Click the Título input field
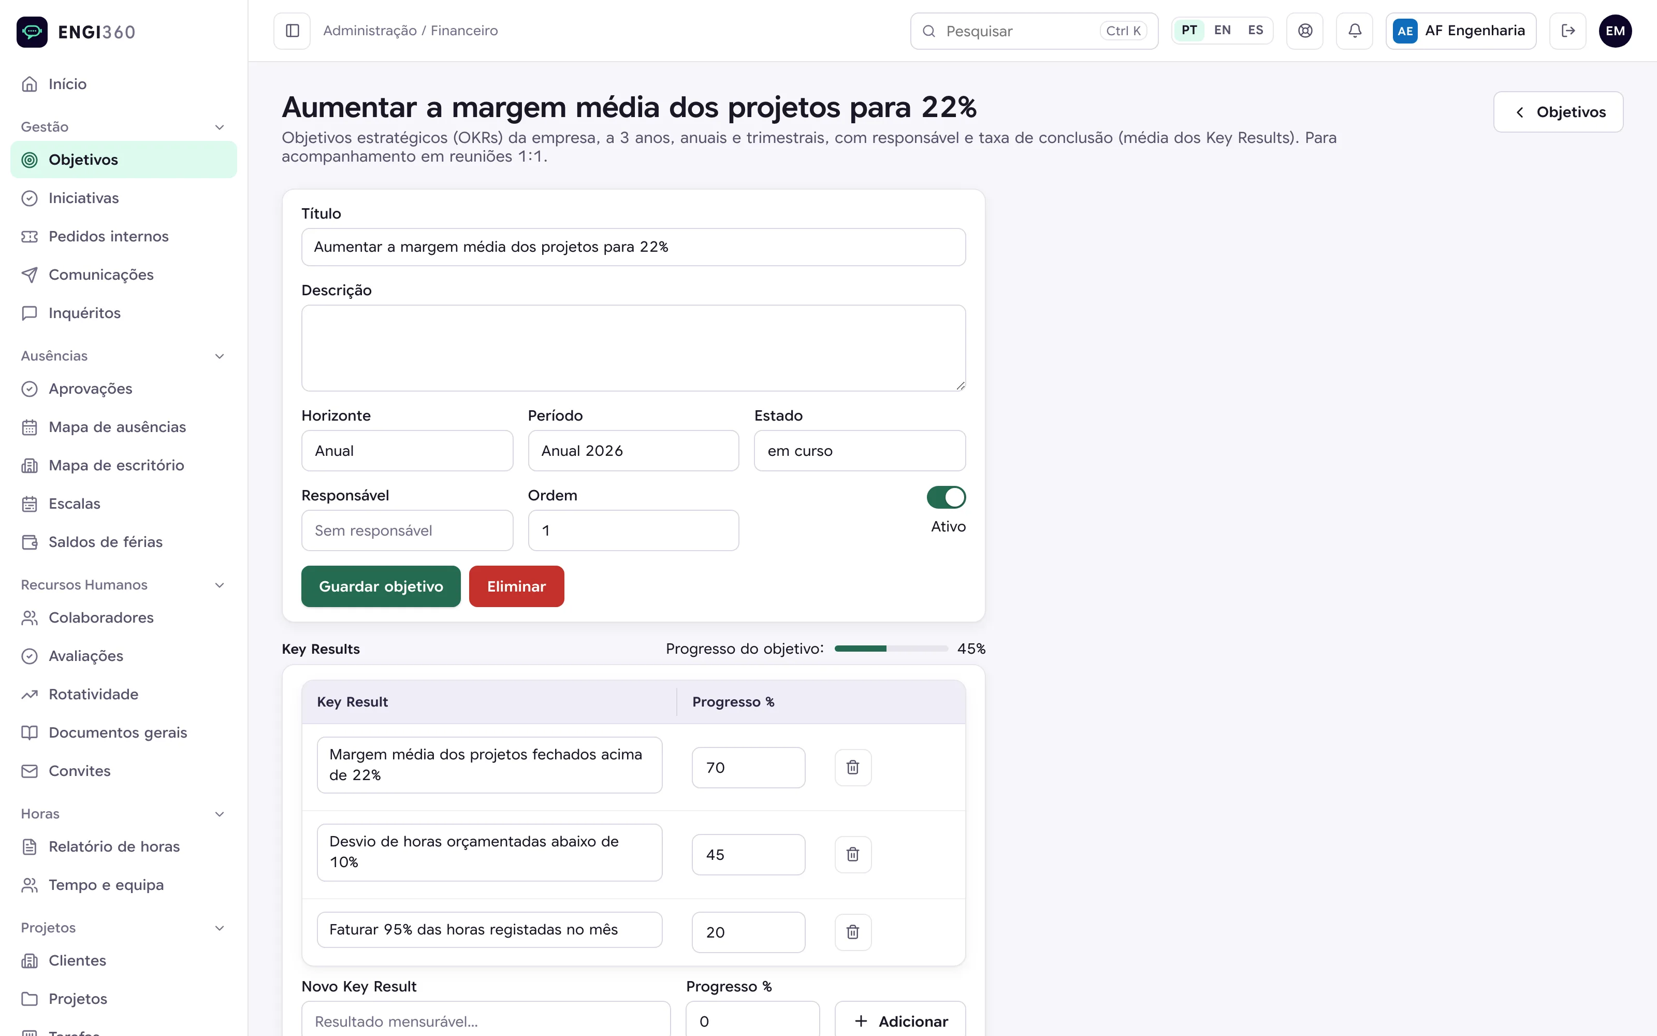 633,247
